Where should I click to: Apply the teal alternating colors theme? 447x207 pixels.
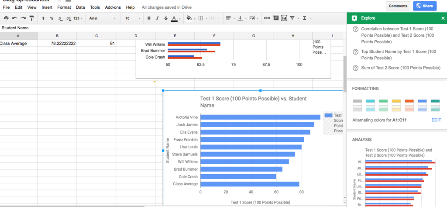[435, 106]
